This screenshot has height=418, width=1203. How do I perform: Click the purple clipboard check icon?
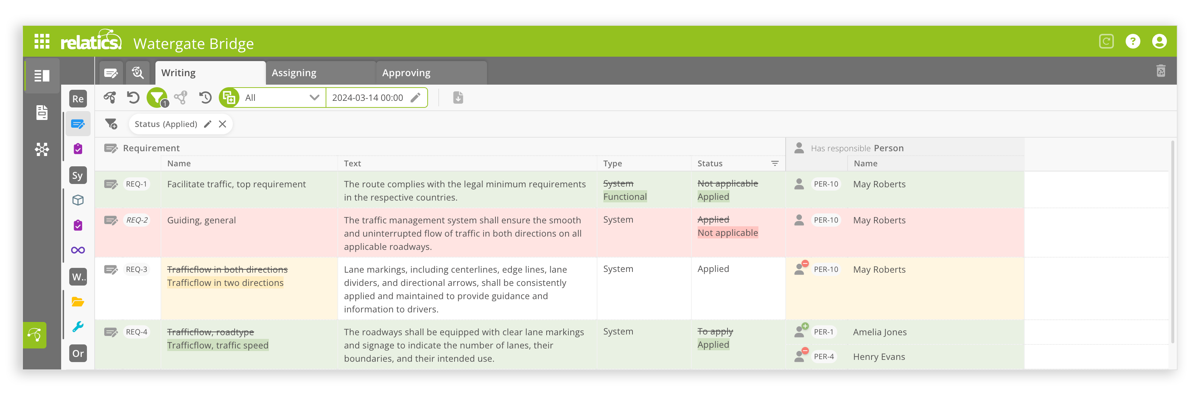[78, 148]
